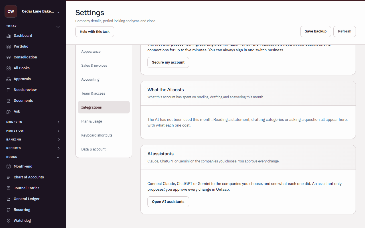Click the Documents file icon
365x228 pixels.
click(9, 101)
